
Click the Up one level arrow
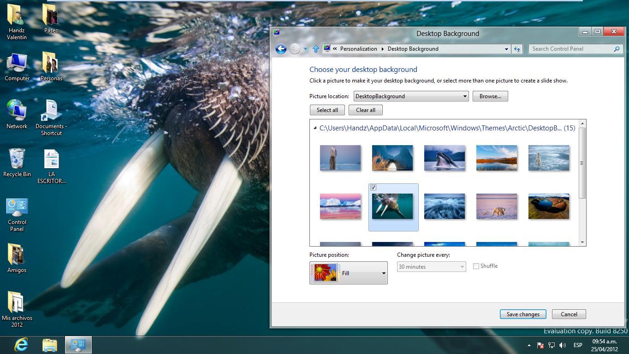pos(316,49)
